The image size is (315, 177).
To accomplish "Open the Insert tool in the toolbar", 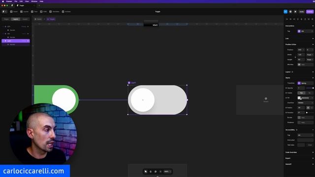I will click(x=14, y=12).
